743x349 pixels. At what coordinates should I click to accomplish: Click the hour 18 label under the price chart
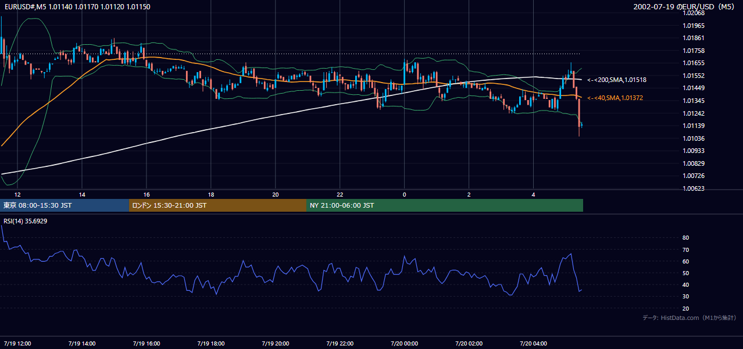211,194
